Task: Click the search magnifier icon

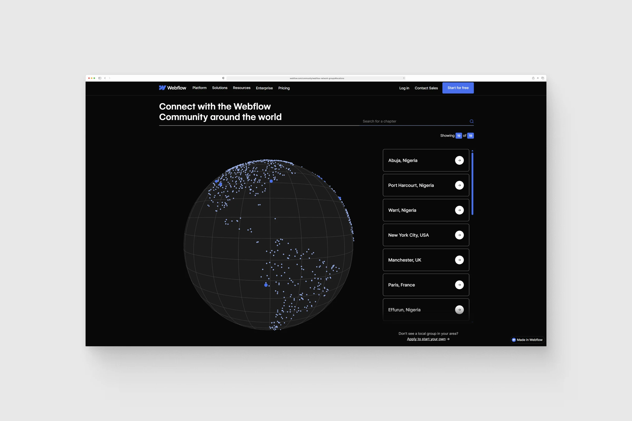Action: pyautogui.click(x=472, y=121)
